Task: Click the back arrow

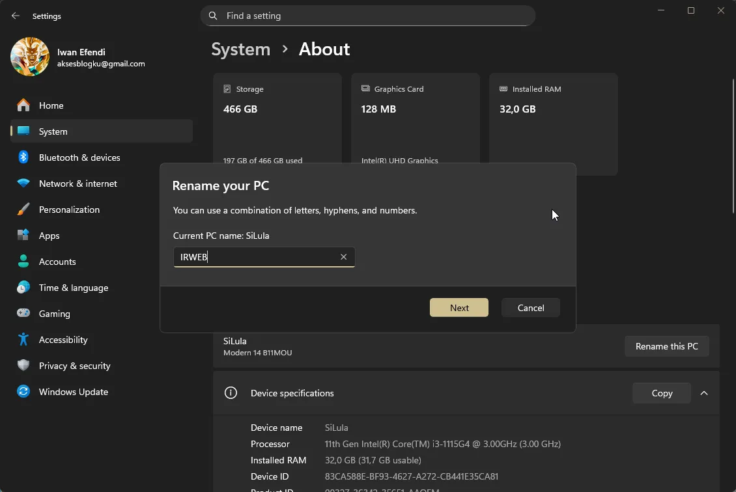Action: coord(15,16)
